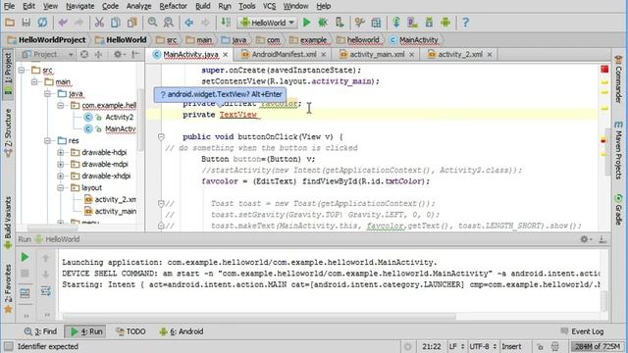Click the Undo arrow icon
628x353 pixels.
[x=63, y=23]
